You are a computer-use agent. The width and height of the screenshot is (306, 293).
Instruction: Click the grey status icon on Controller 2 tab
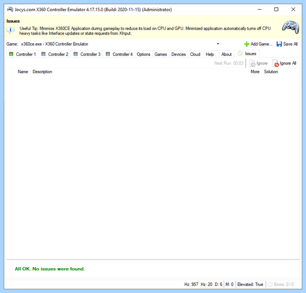[x=43, y=54]
